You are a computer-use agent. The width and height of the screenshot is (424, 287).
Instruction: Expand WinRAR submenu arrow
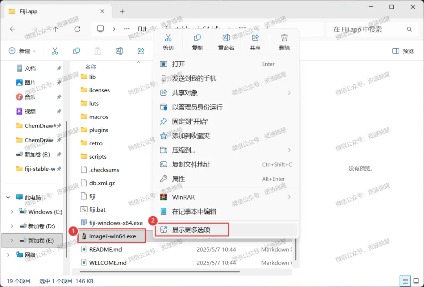click(289, 197)
